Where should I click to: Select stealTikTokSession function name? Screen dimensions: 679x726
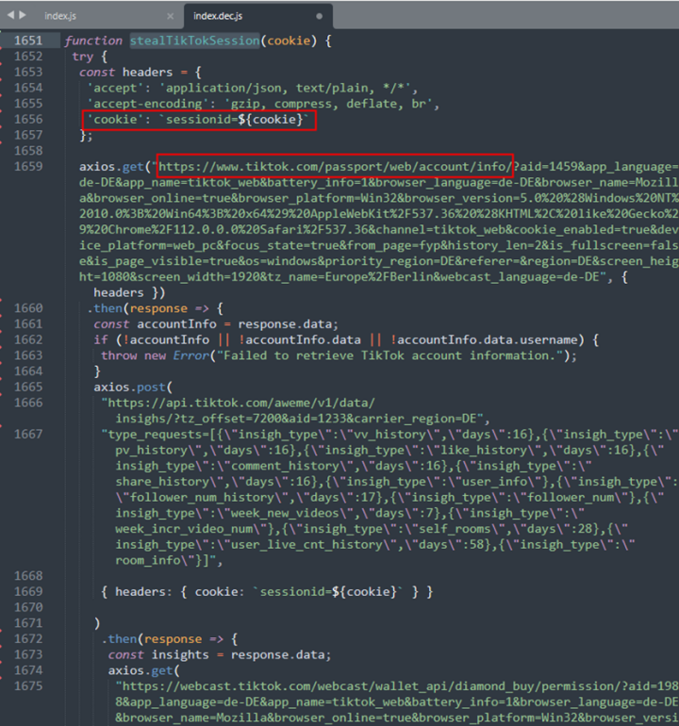[194, 41]
